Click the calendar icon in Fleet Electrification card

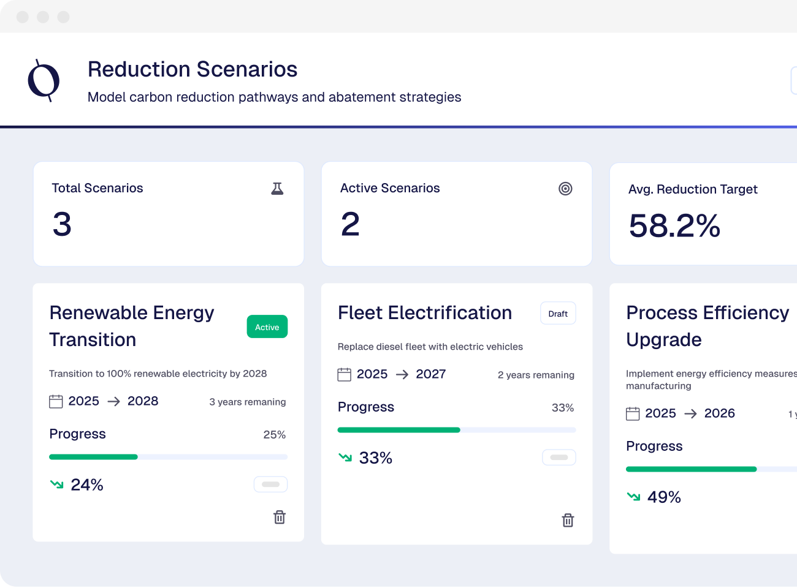345,374
